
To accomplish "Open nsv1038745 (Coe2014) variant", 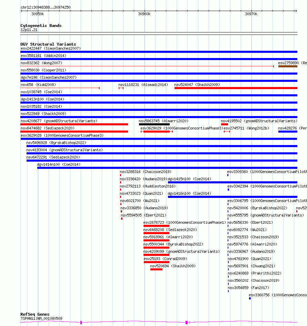I will point(41,92).
